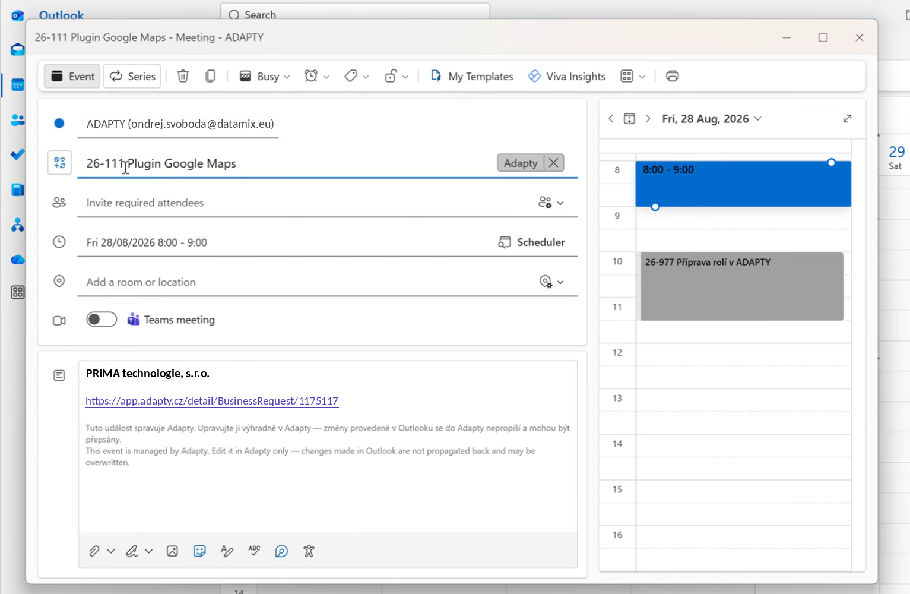Open Calendar in the Outlook sidebar
This screenshot has width=910, height=594.
click(x=18, y=86)
